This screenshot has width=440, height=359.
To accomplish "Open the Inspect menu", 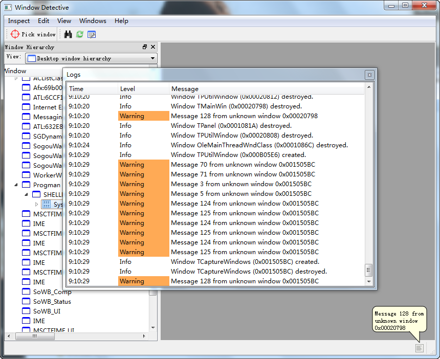I will [x=19, y=21].
